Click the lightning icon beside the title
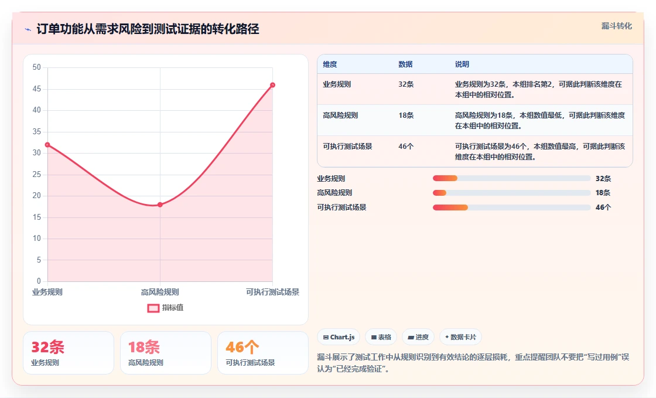 click(x=28, y=29)
